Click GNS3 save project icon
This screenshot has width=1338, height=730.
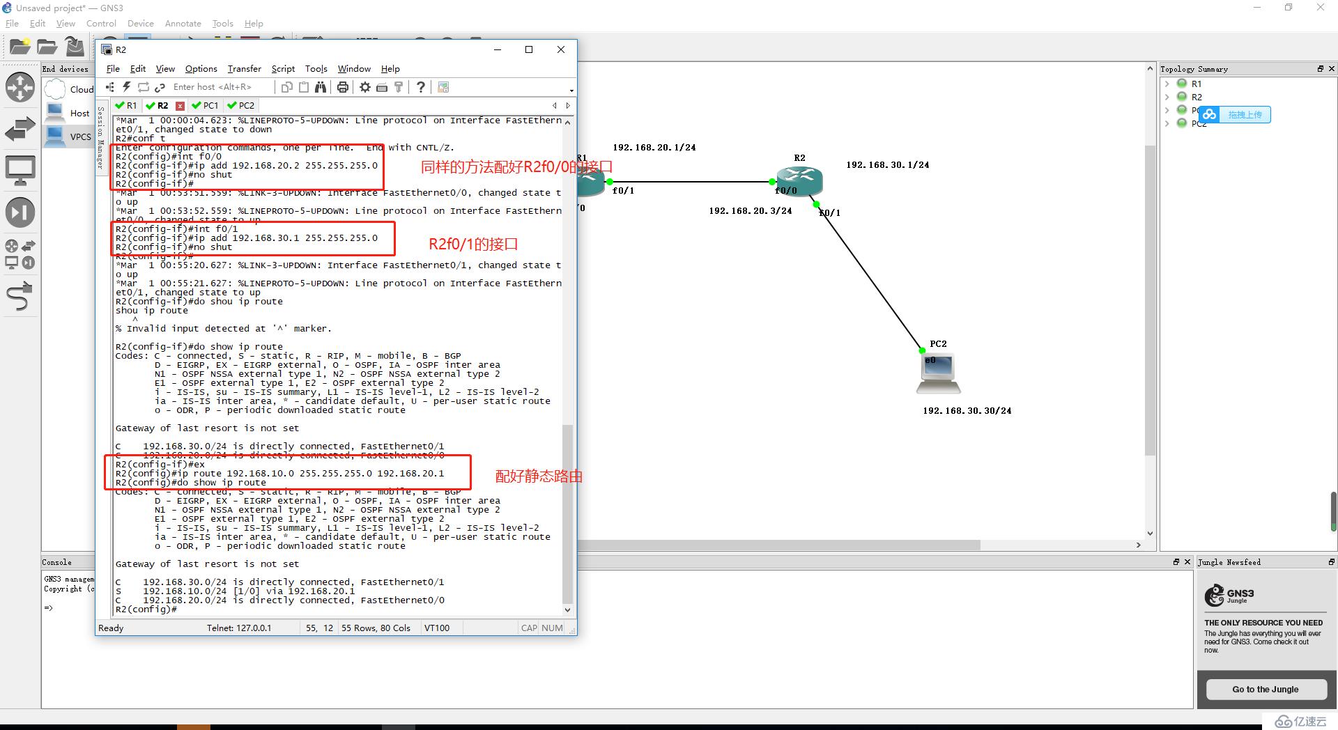(x=75, y=47)
